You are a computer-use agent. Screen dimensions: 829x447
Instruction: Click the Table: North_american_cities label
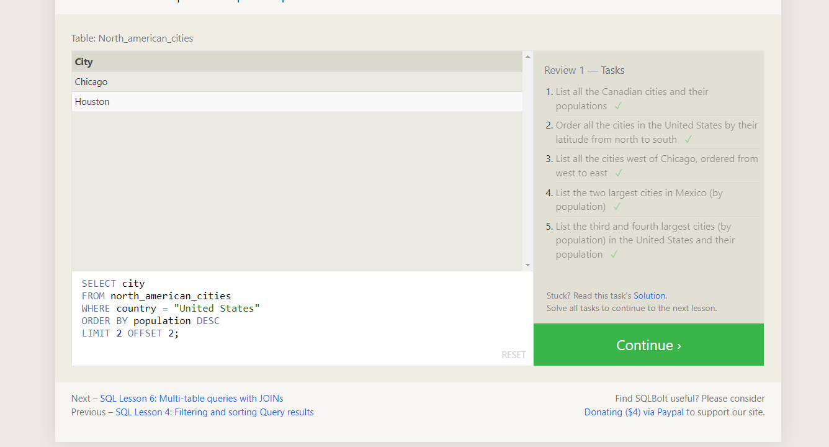pos(132,38)
